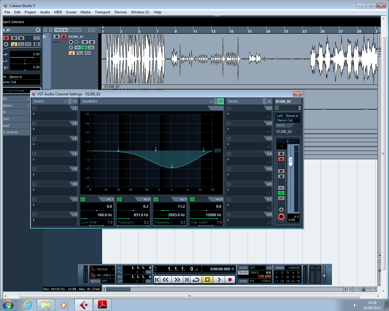The image size is (389, 311).
Task: Toggle Record Enable on the channel strip
Action: pyautogui.click(x=281, y=217)
